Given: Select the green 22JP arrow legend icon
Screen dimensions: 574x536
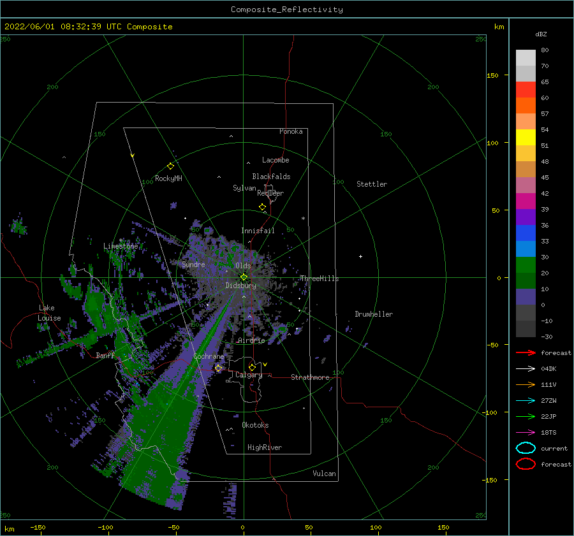Looking at the screenshot, I should [526, 416].
